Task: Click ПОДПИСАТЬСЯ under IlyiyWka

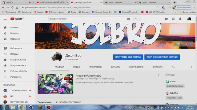Action: point(174,98)
